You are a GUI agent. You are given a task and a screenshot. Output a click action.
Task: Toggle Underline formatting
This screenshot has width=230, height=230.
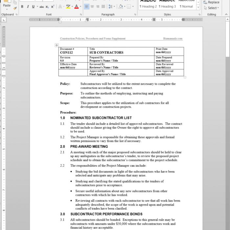(33, 7)
